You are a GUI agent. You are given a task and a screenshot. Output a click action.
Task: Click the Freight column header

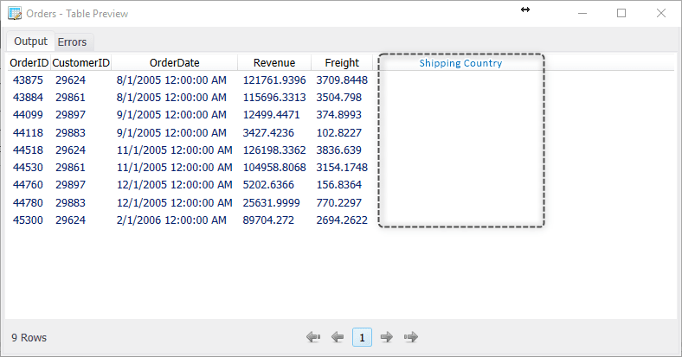(x=342, y=63)
